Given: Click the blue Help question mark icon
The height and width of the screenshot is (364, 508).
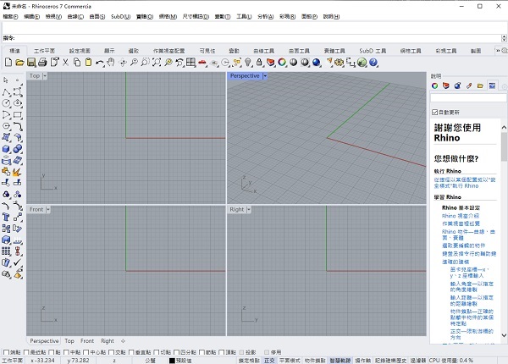Looking at the screenshot, I should pyautogui.click(x=373, y=63).
